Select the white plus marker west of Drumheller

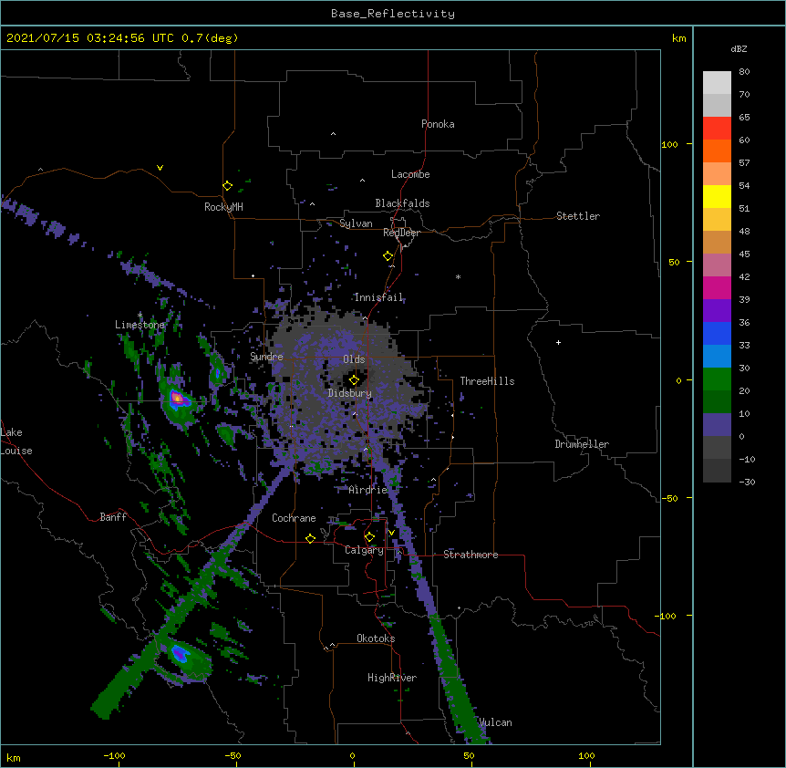(558, 342)
